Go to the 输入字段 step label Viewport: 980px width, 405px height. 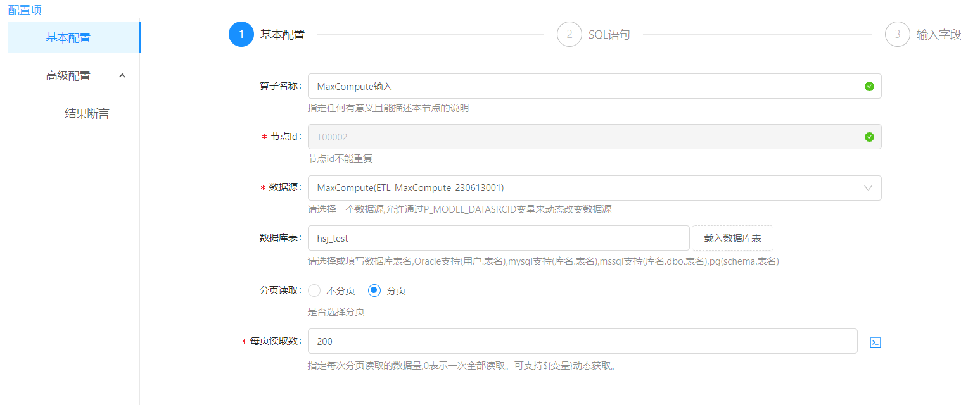point(938,35)
